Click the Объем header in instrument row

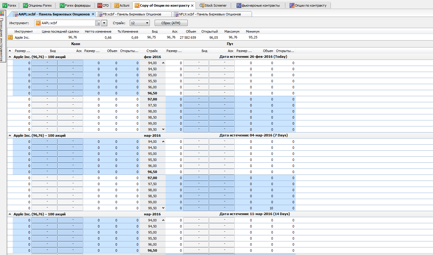click(x=191, y=31)
